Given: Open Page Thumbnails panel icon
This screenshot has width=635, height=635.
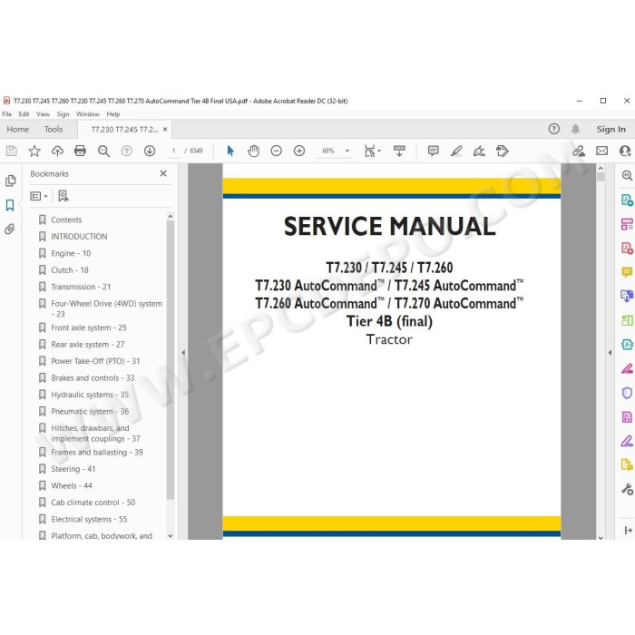Looking at the screenshot, I should pyautogui.click(x=11, y=181).
